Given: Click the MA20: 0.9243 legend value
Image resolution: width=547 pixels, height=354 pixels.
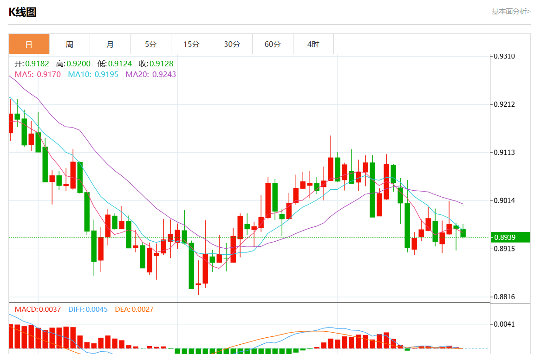Looking at the screenshot, I should (151, 74).
